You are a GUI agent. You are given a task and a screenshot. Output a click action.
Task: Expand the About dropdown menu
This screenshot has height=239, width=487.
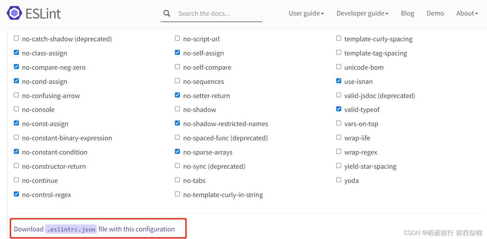467,14
